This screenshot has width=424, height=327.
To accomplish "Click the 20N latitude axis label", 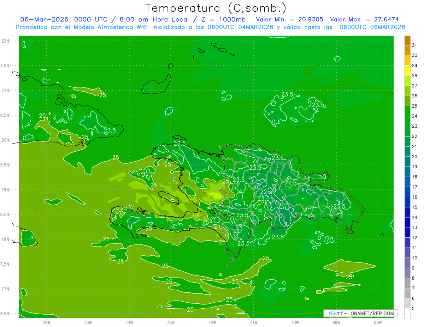I will tap(6, 140).
